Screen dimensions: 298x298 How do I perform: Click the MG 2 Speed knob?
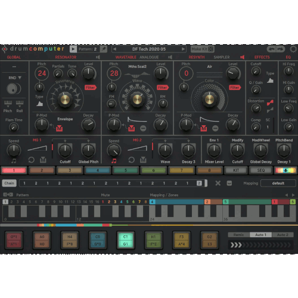click(114, 151)
